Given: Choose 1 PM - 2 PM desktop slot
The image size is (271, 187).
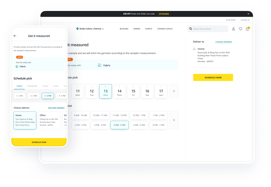Looking at the screenshot, I should click(158, 115).
